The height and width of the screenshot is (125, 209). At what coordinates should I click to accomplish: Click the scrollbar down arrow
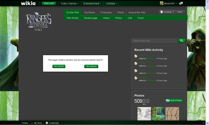click(x=207, y=123)
